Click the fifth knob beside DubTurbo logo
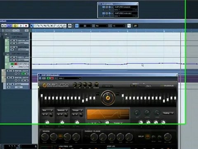Image resolution: width=198 pixels, height=149 pixels. 96,84
